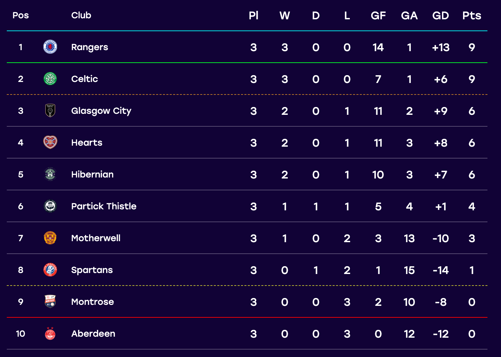Viewport: 501px width, 357px height.
Task: Click the Aberdeen club crest
Action: click(50, 333)
